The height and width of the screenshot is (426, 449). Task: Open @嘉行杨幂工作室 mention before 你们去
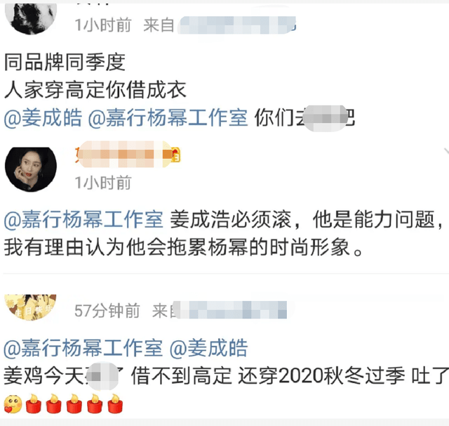tap(168, 118)
